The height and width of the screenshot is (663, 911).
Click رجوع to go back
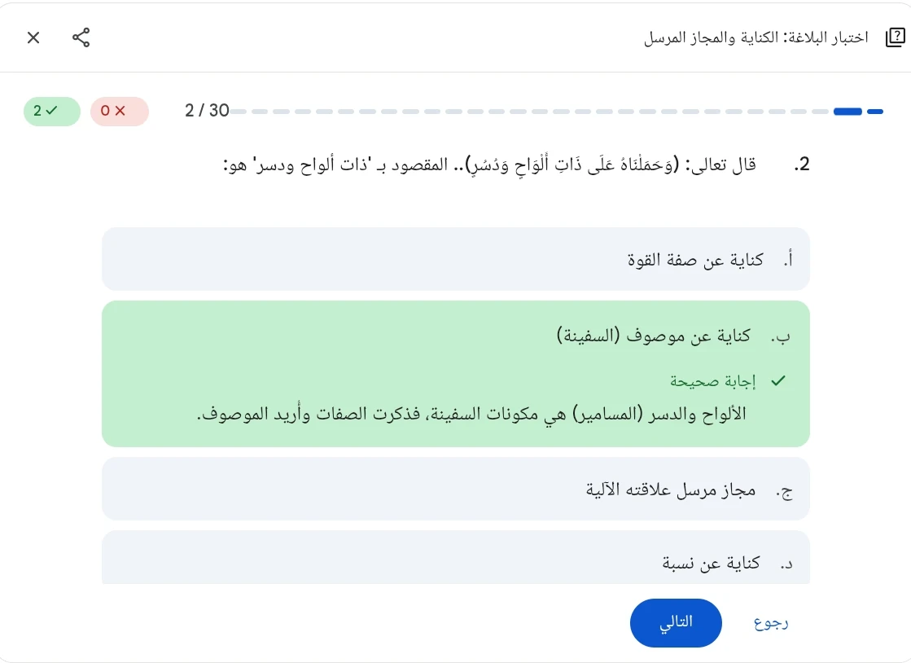(770, 622)
